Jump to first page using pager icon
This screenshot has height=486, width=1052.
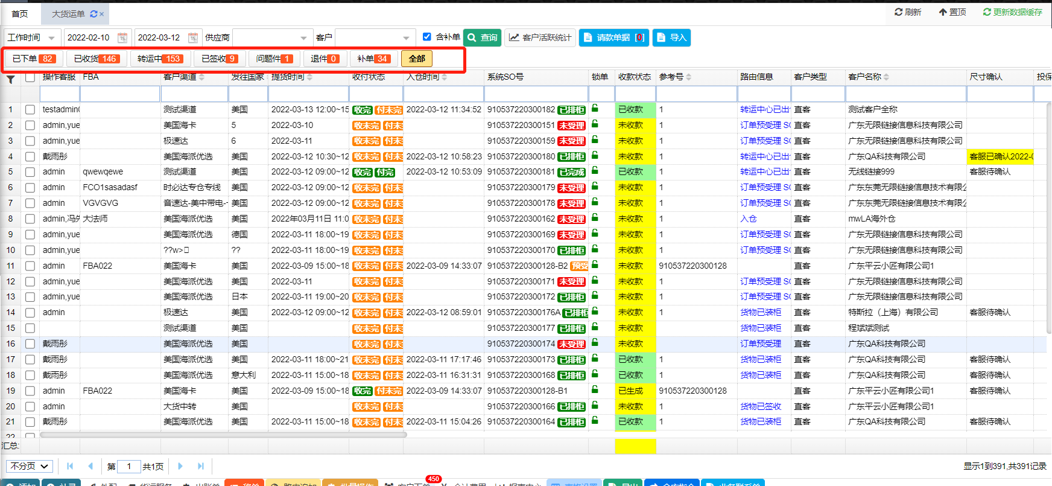70,466
